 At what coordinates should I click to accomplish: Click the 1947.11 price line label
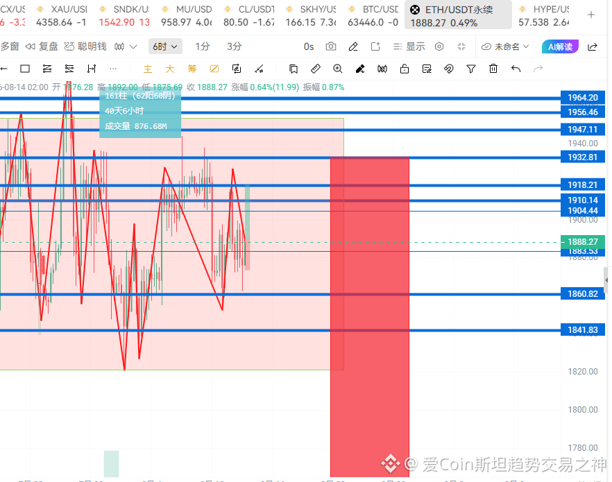coord(583,130)
